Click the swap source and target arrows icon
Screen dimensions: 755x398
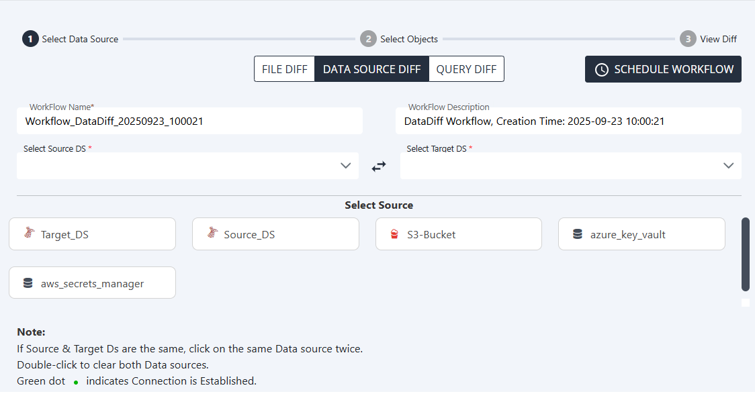(379, 166)
